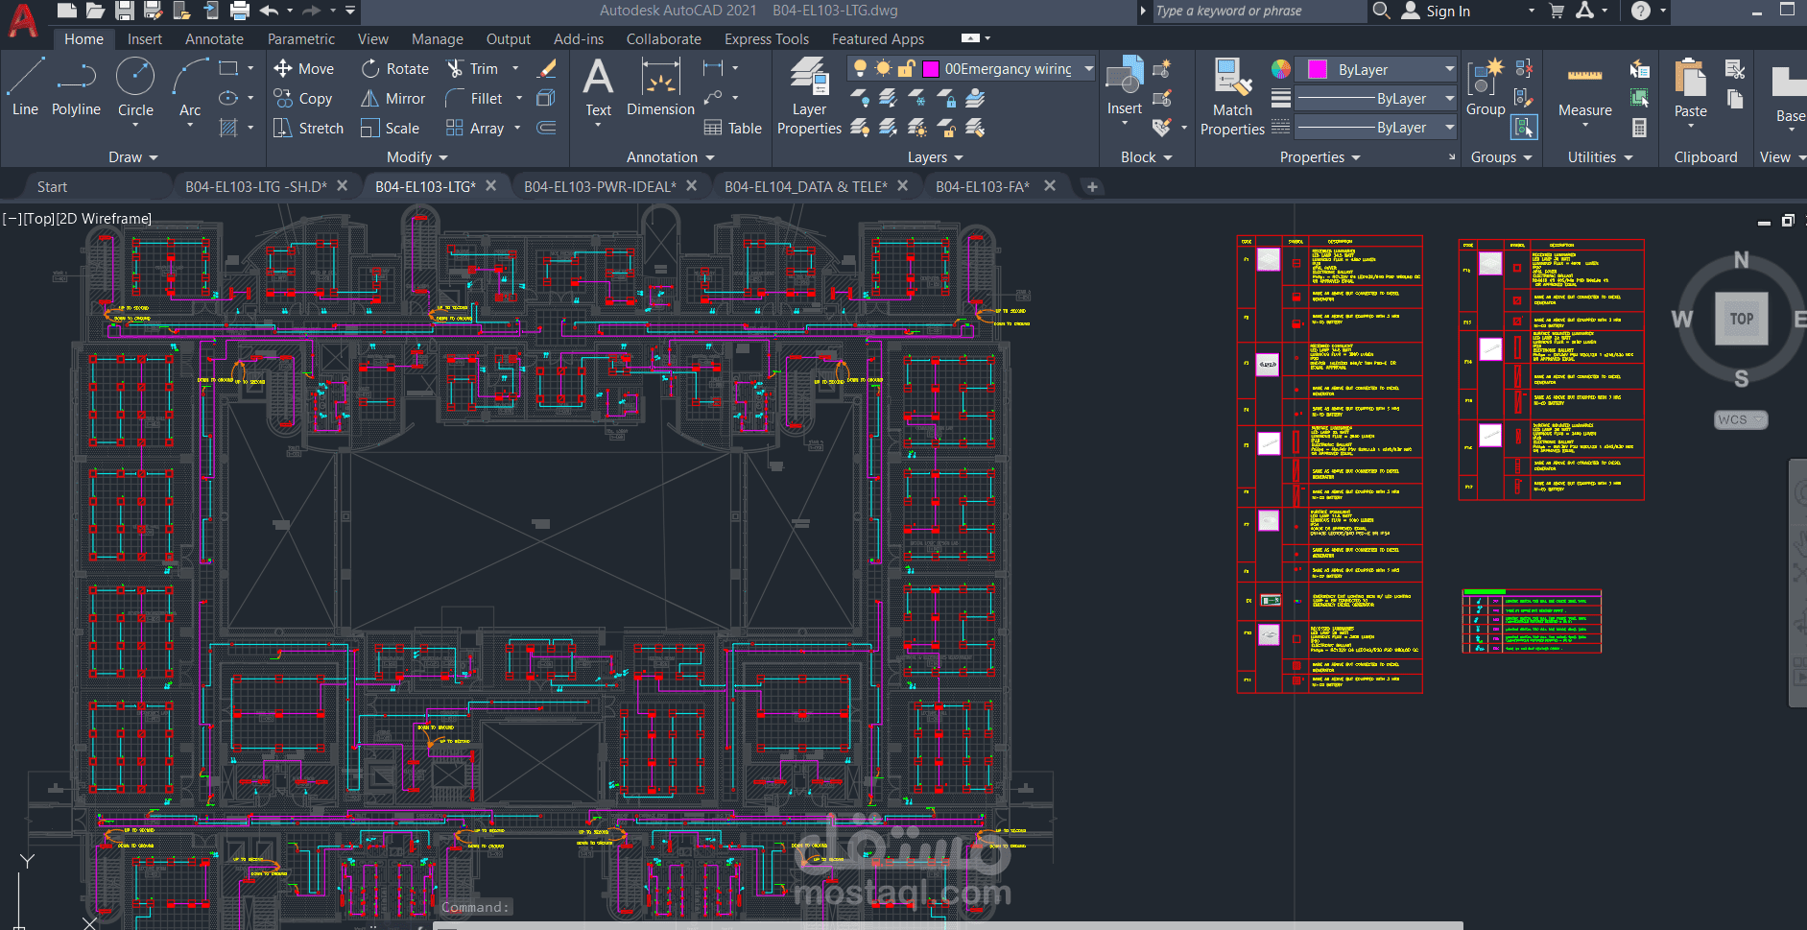Open Layer Properties manager
Viewport: 1807px width, 930px height.
tap(809, 96)
